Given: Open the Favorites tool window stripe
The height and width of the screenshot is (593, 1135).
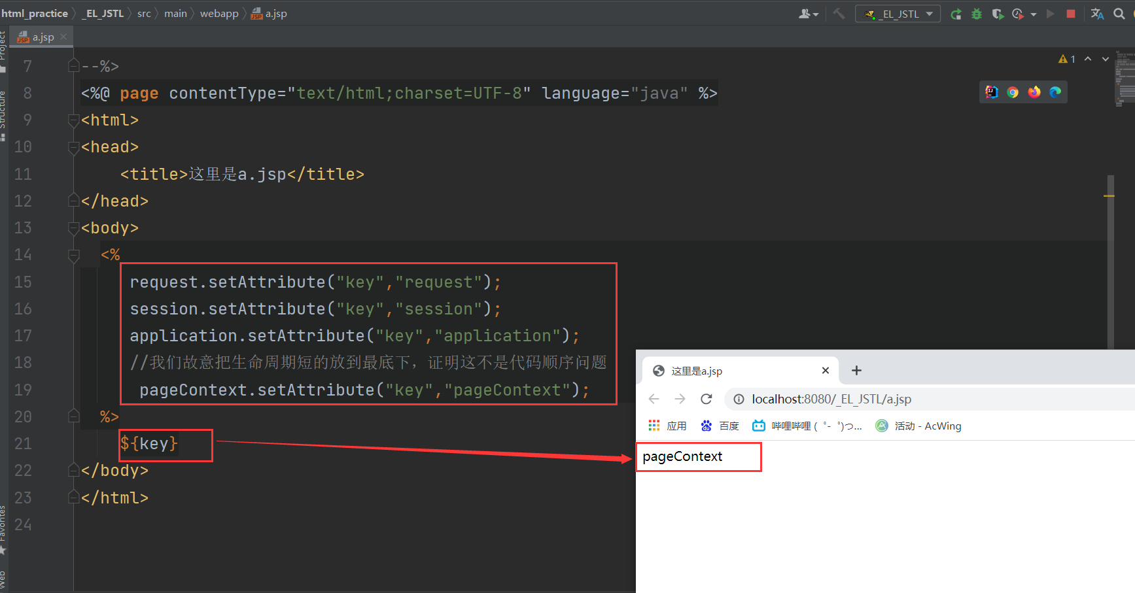Looking at the screenshot, I should coord(3,530).
